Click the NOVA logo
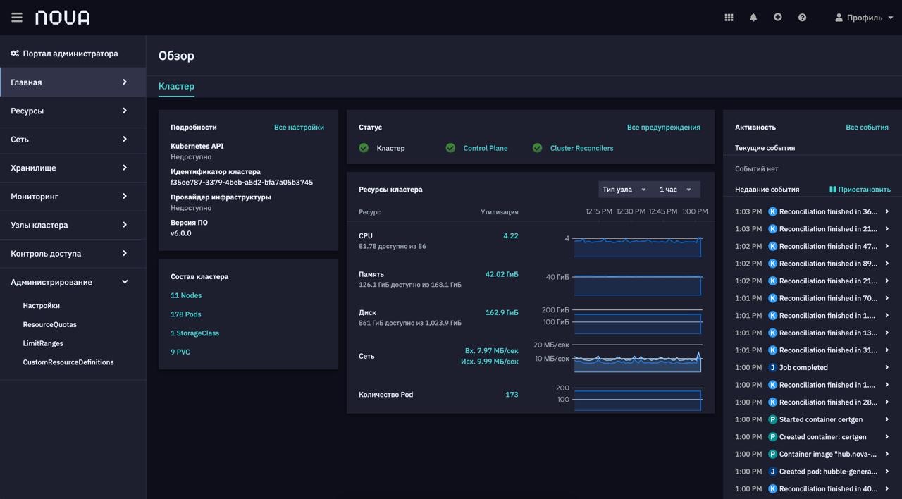 [63, 18]
